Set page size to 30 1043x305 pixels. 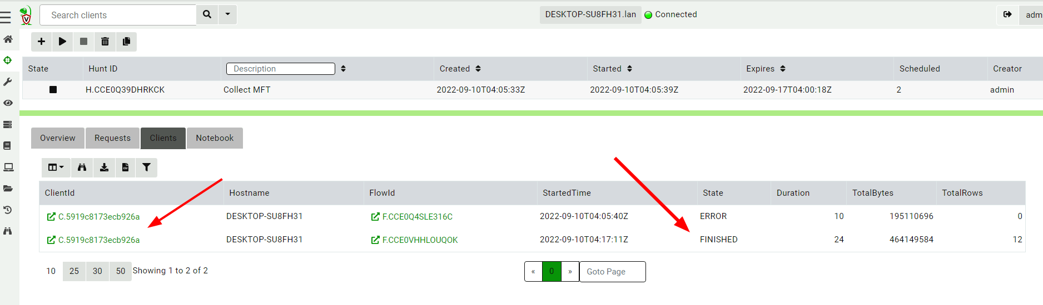point(97,271)
